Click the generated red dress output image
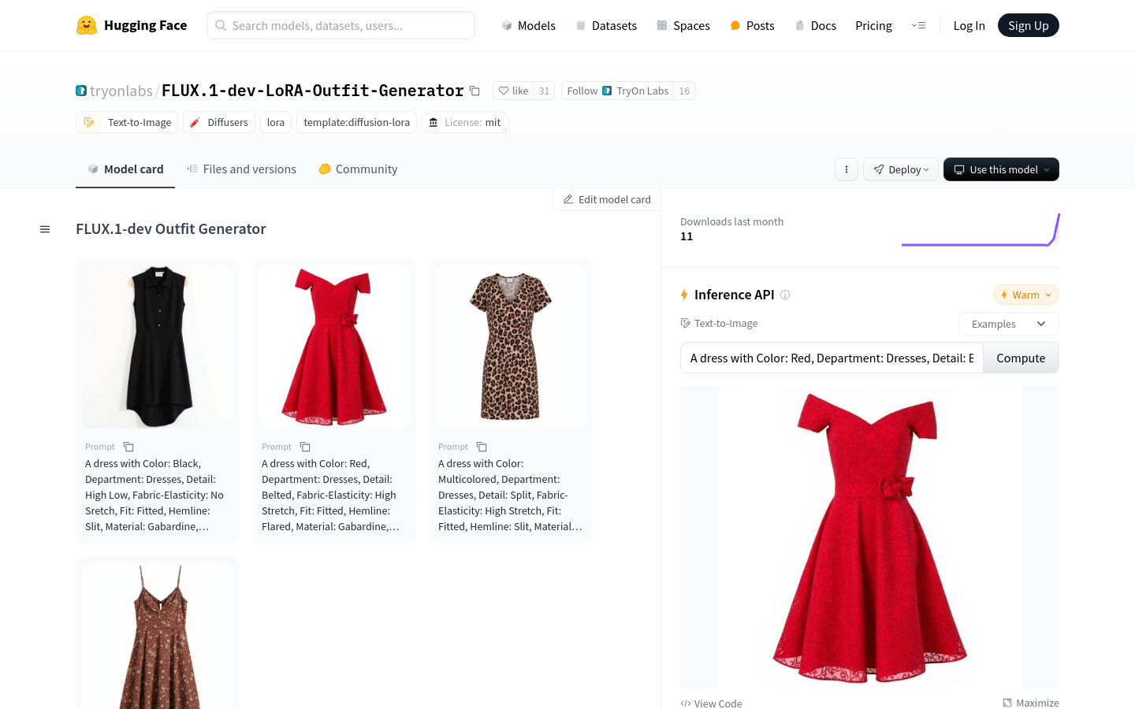The height and width of the screenshot is (709, 1135). [870, 537]
